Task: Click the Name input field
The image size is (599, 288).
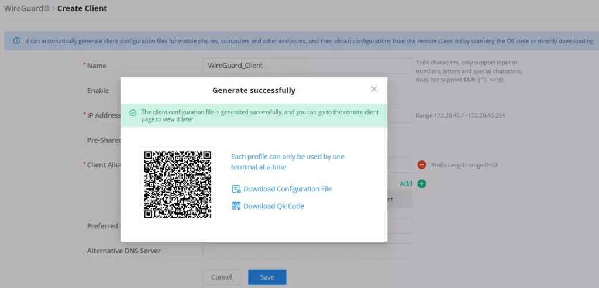Action: [x=307, y=66]
